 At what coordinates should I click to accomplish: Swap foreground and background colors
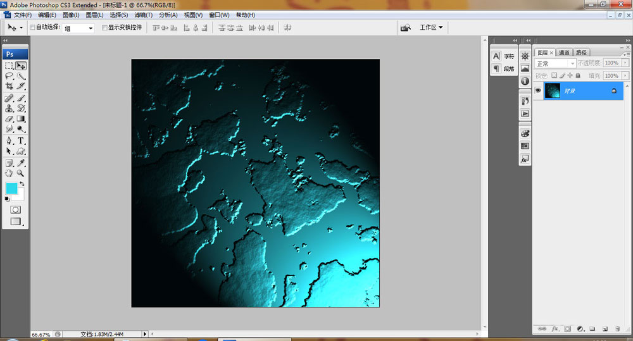pos(22,184)
